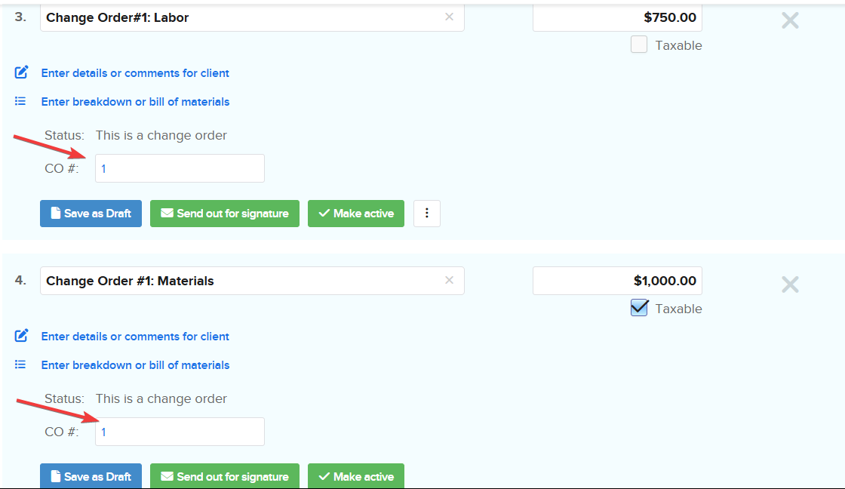Save item 3 as Draft

coord(91,214)
